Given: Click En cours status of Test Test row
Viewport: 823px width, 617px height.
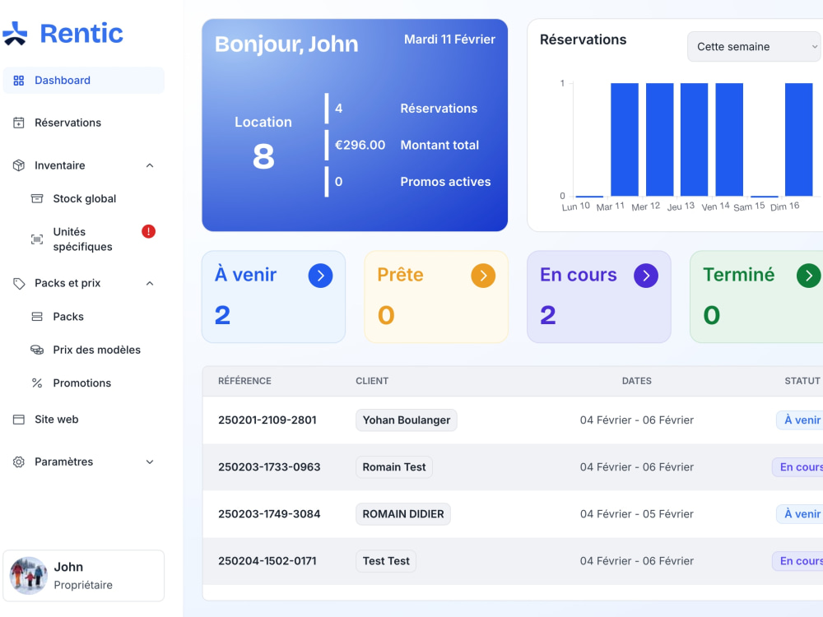Looking at the screenshot, I should coord(799,561).
